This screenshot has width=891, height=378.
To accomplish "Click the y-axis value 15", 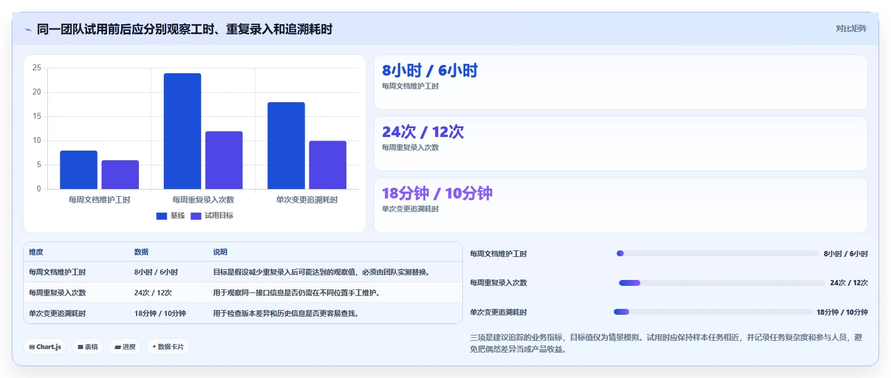I will (x=37, y=116).
